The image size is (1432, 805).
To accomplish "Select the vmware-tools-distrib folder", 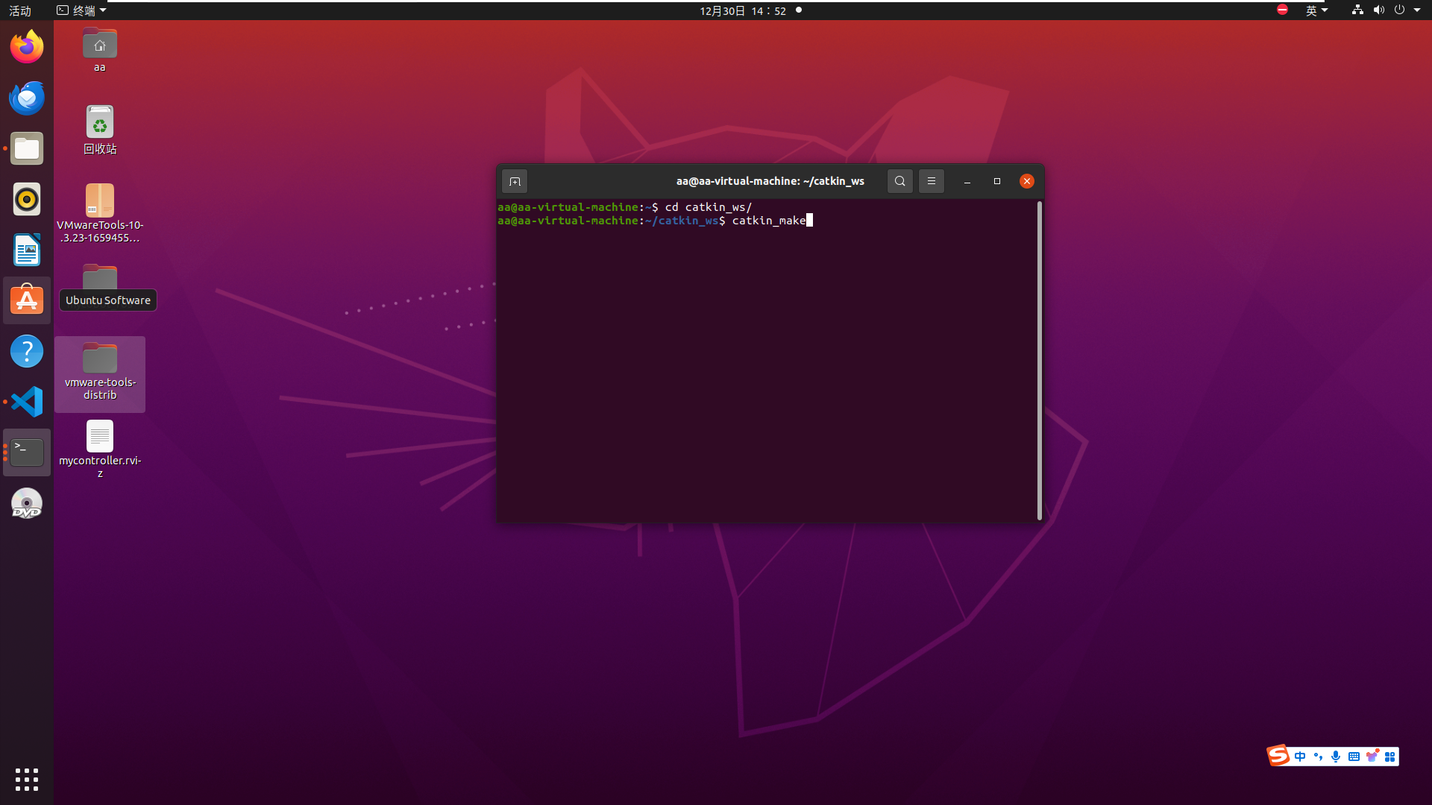I will click(100, 373).
